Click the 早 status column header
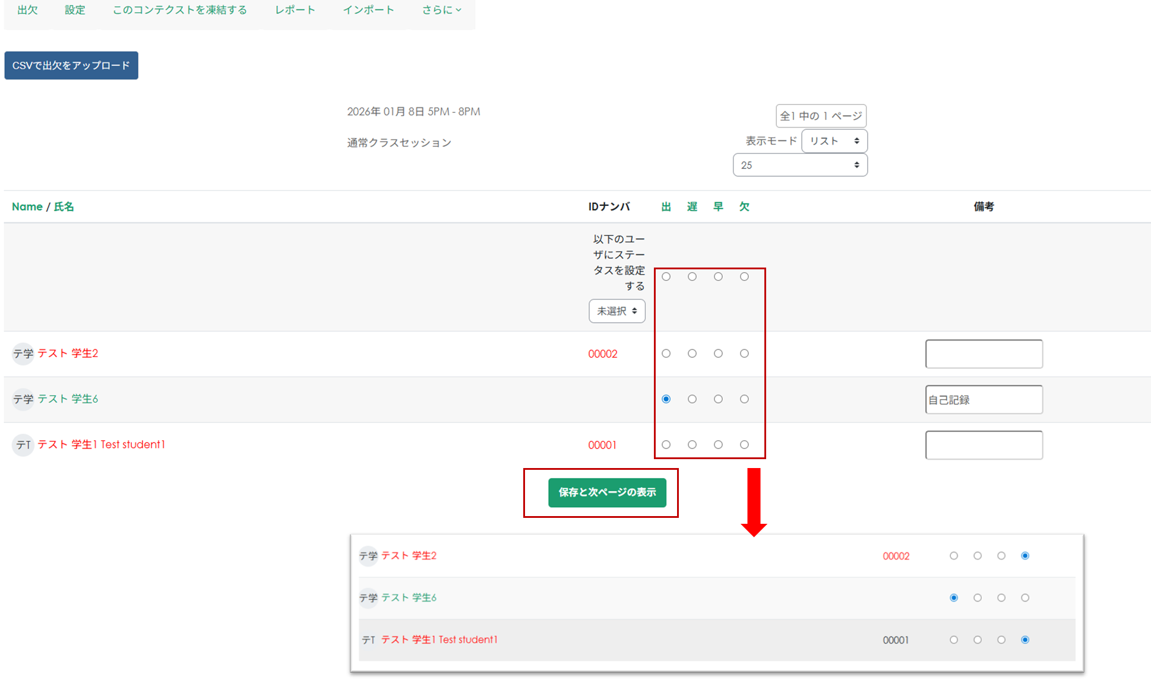Viewport: 1151px width, 681px height. (x=718, y=206)
